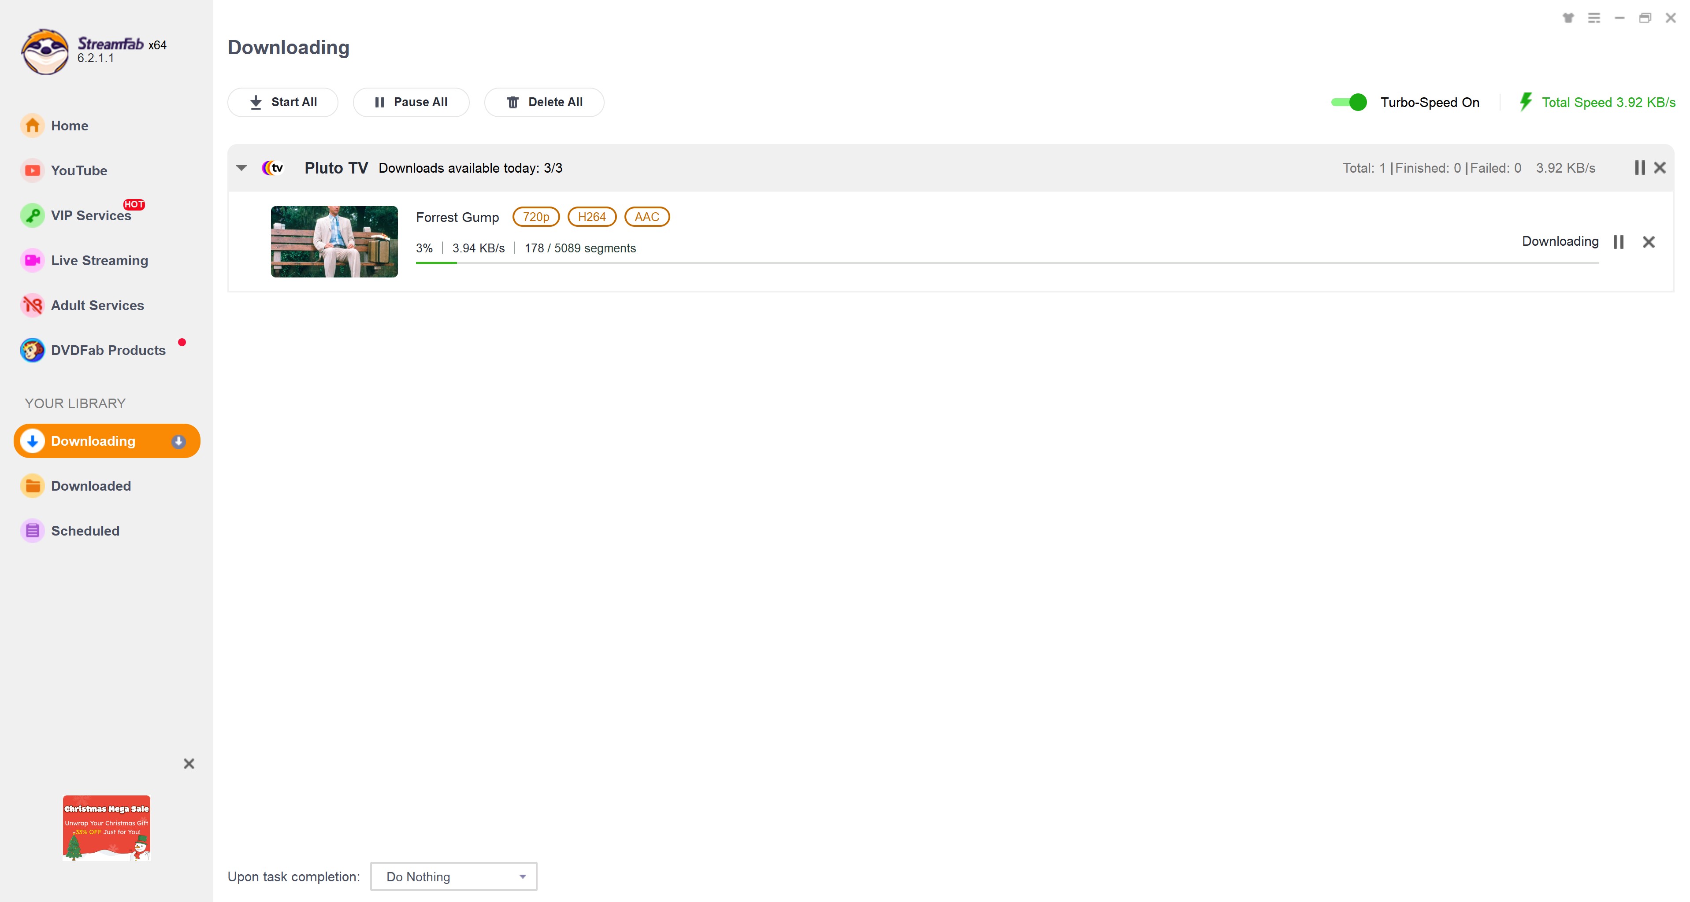
Task: Minimize the StreamFab window
Action: coord(1619,18)
